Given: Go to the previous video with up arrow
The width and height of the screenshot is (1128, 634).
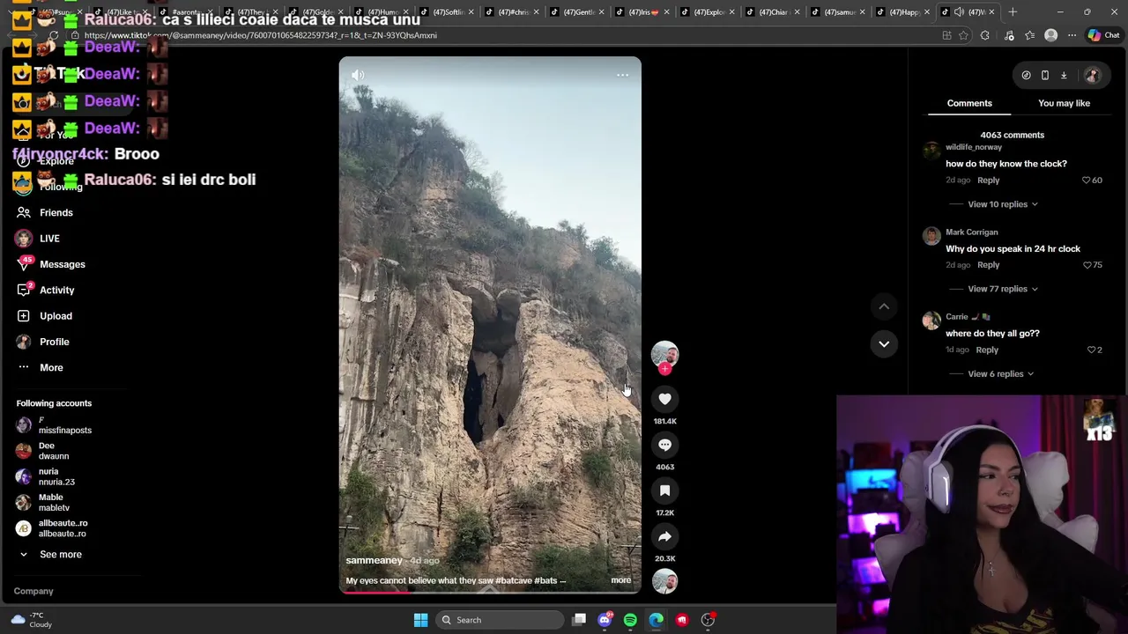Looking at the screenshot, I should click(884, 306).
